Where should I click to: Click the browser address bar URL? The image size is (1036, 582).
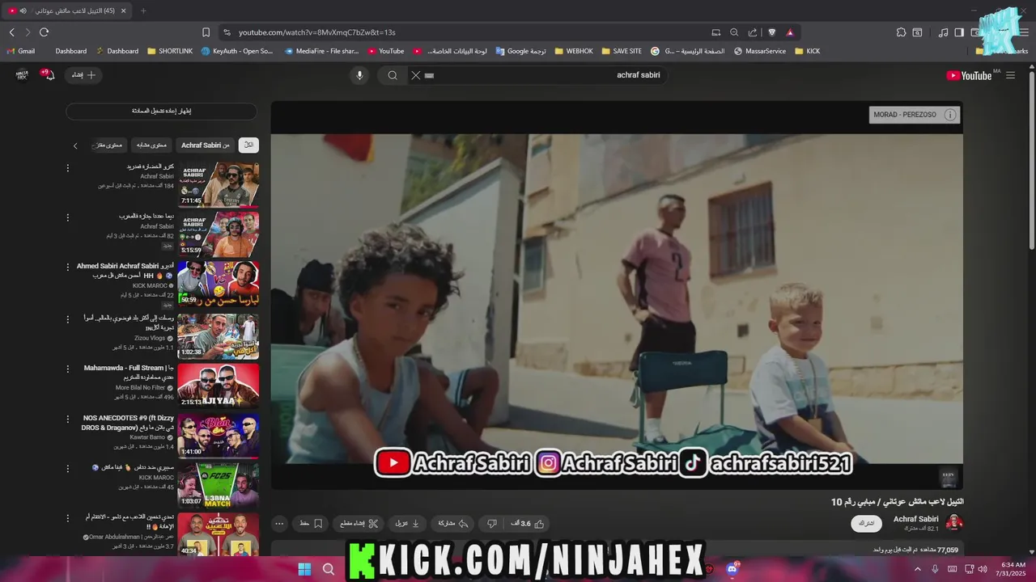coord(317,32)
